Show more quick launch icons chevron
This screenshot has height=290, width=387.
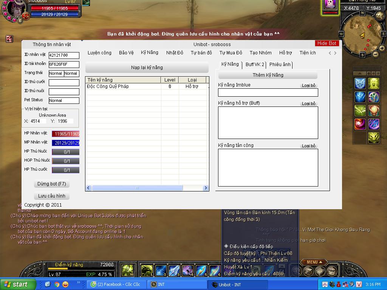79,282
